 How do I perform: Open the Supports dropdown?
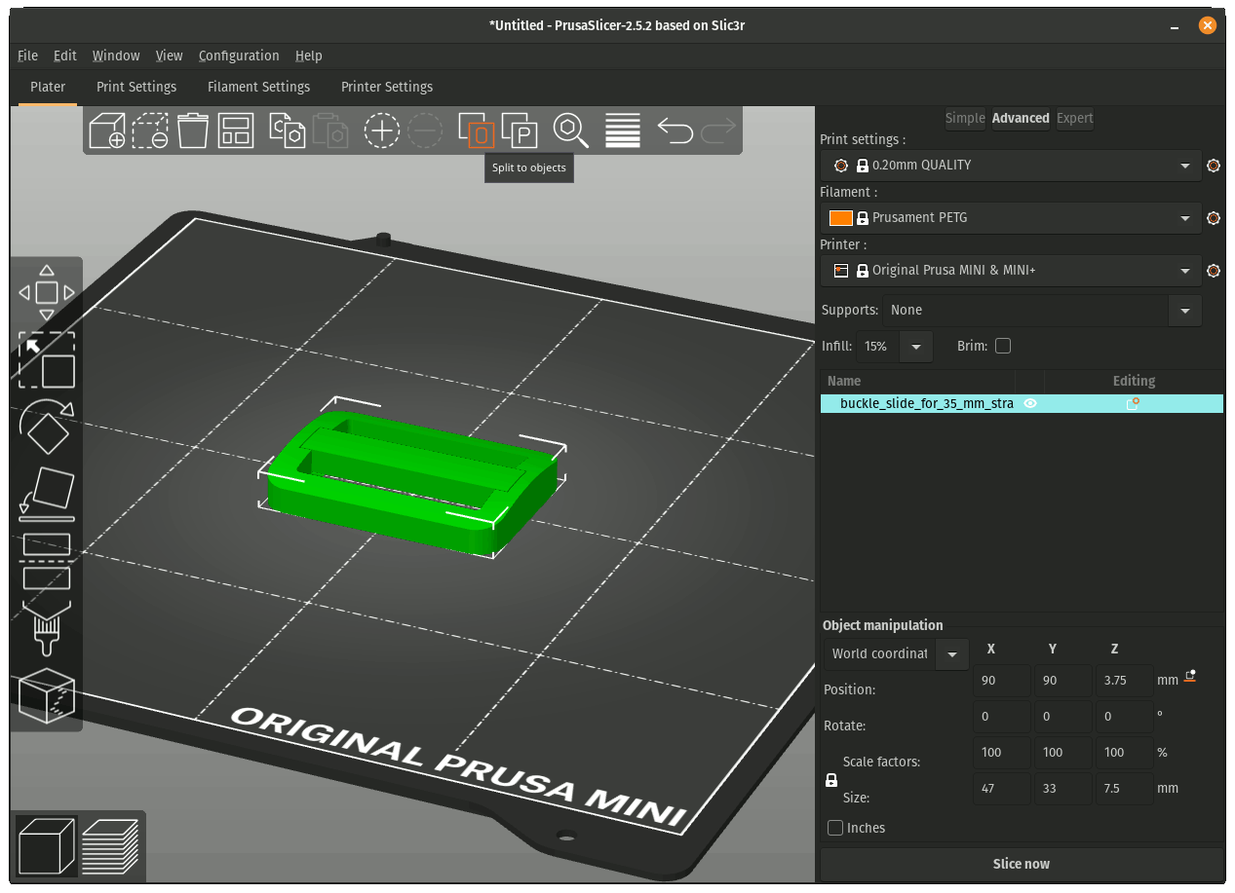click(1184, 310)
